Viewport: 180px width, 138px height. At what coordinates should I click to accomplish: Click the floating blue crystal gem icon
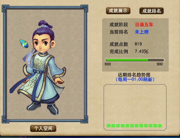point(24,43)
